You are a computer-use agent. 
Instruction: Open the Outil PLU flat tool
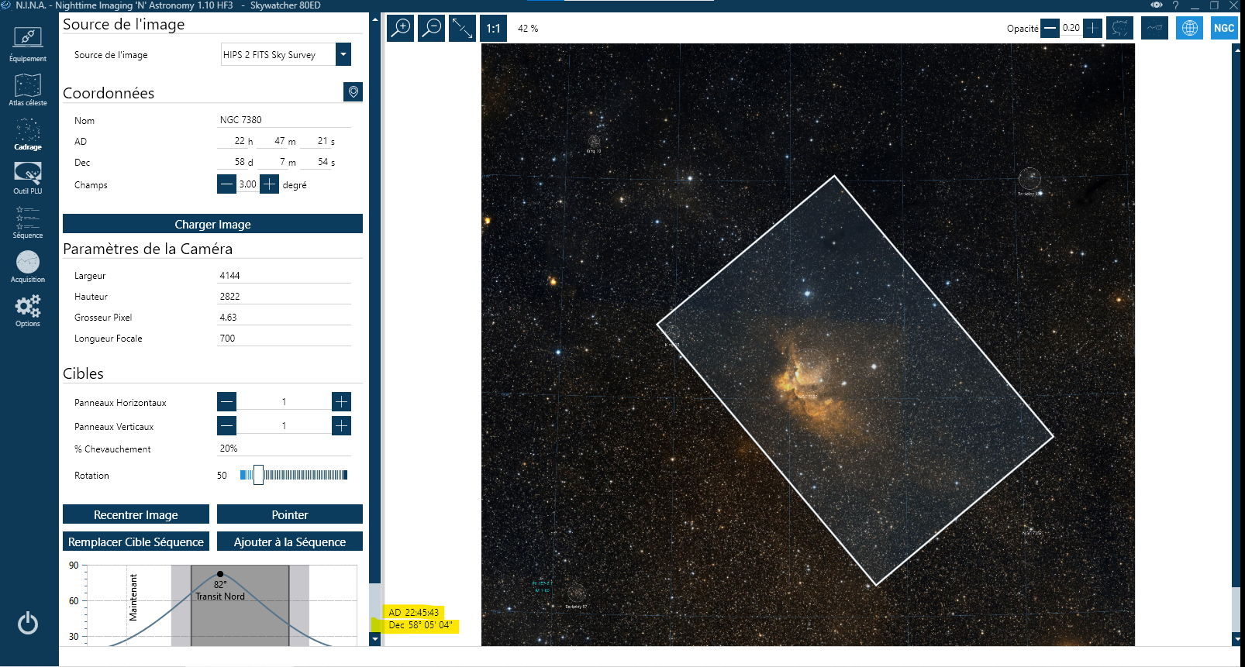click(28, 177)
